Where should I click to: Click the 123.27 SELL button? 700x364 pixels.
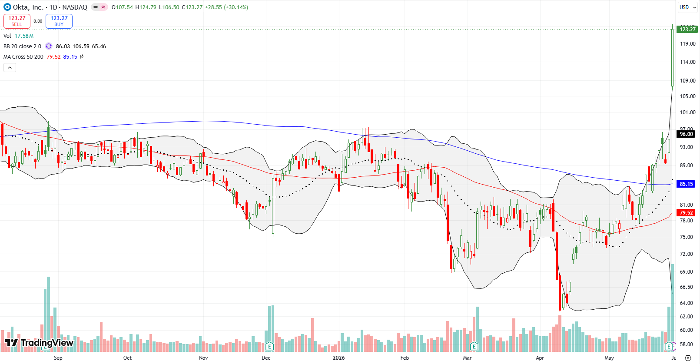coord(17,21)
